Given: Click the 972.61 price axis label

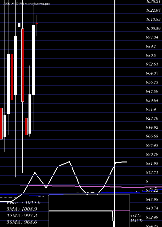Looking at the screenshot, I should 152,64.
